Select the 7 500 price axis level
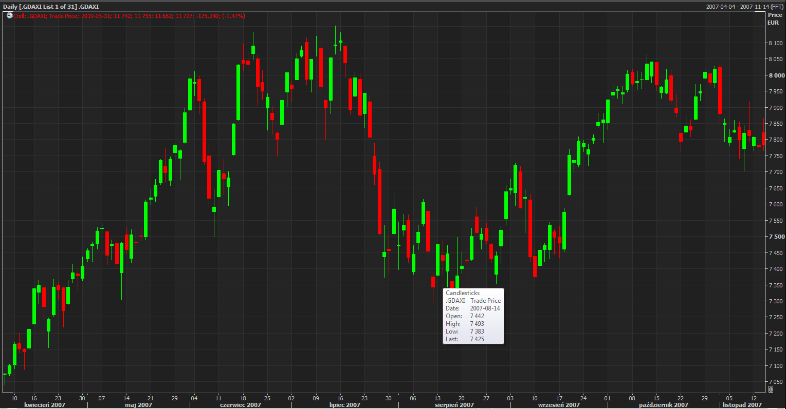Image resolution: width=786 pixels, height=409 pixels. click(776, 237)
